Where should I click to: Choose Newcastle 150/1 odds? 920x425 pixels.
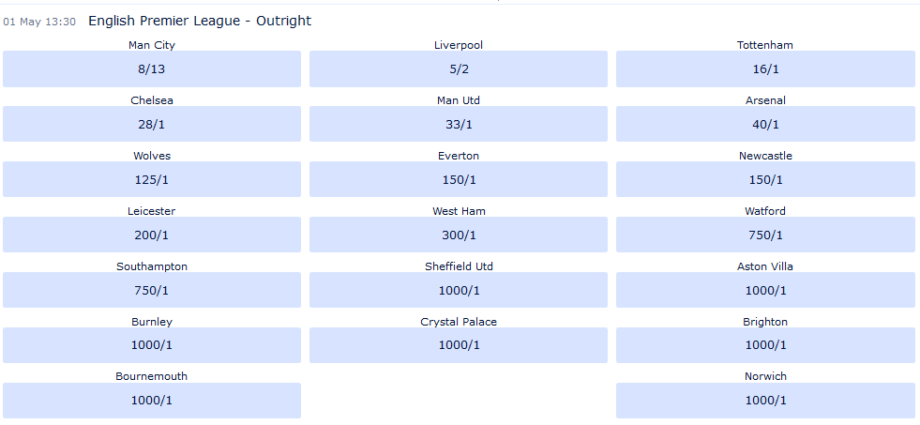point(765,179)
